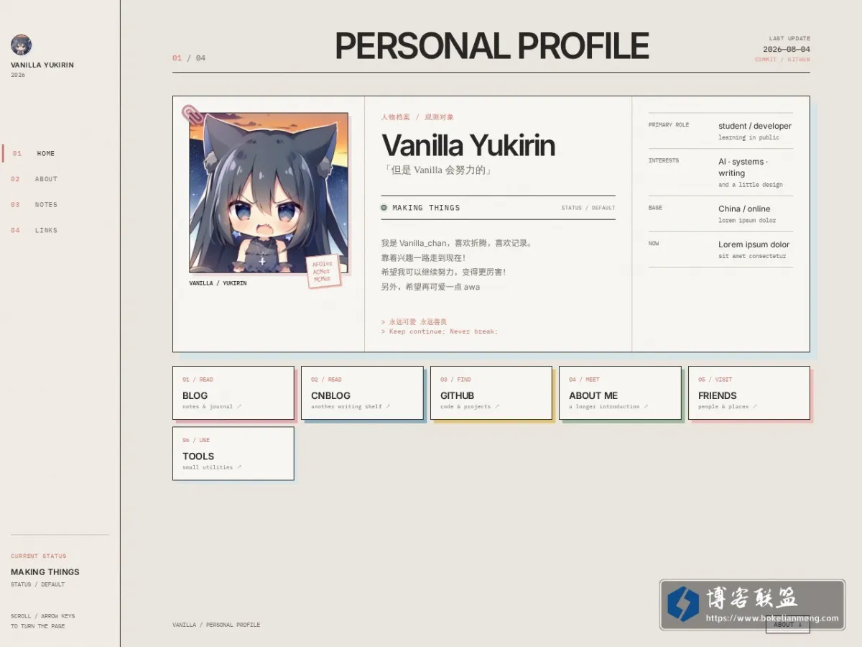Click the avatar icon in the sidebar
This screenshot has width=862, height=647.
click(x=21, y=45)
